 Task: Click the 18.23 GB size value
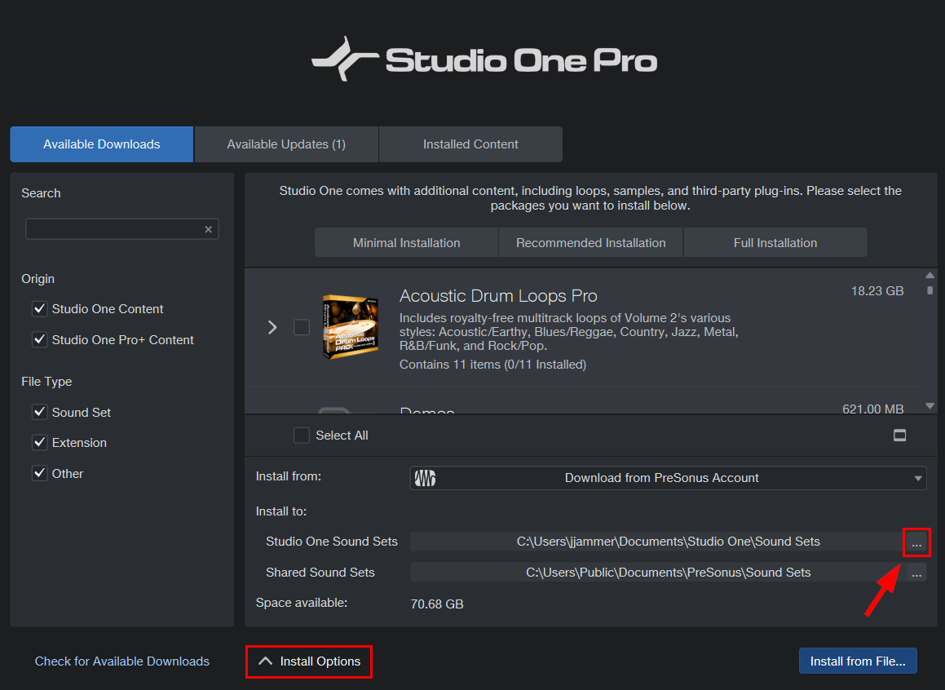point(877,291)
